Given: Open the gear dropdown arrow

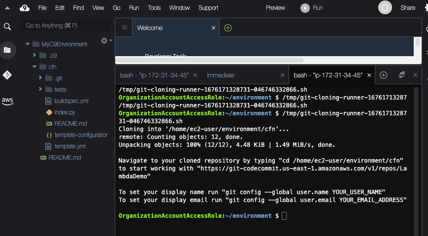Looking at the screenshot, I should 110,40.
